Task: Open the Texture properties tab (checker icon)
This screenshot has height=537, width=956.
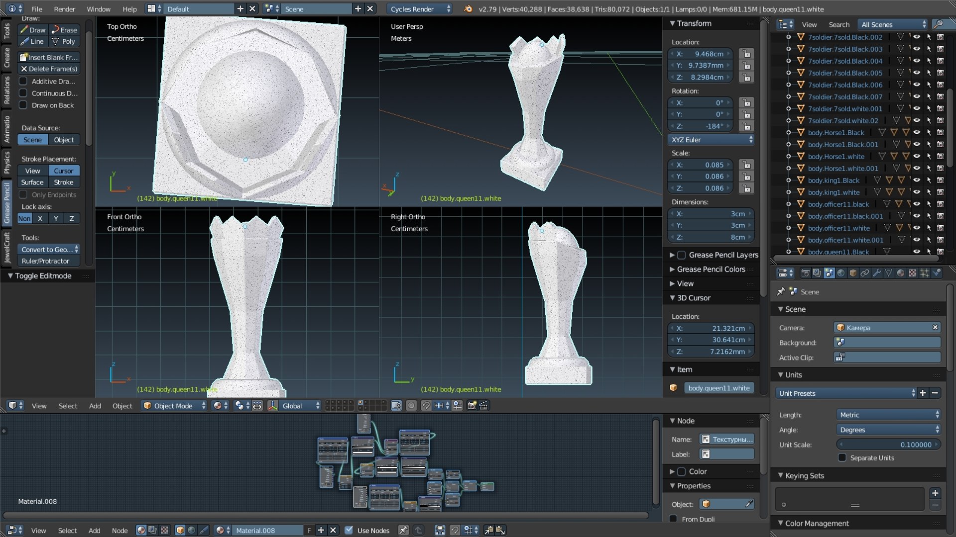Action: 913,273
